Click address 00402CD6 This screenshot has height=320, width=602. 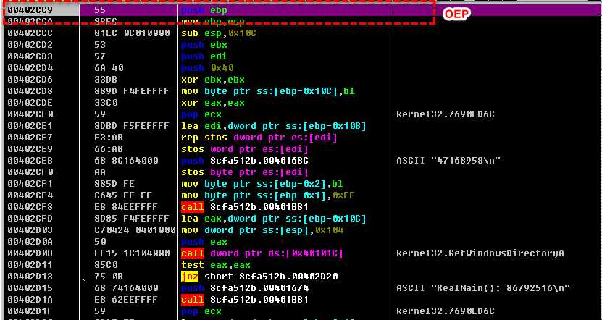[x=30, y=80]
